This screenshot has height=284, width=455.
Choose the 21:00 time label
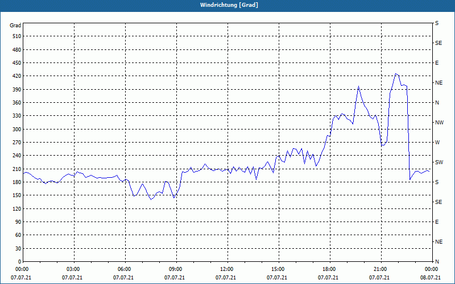pos(380,269)
